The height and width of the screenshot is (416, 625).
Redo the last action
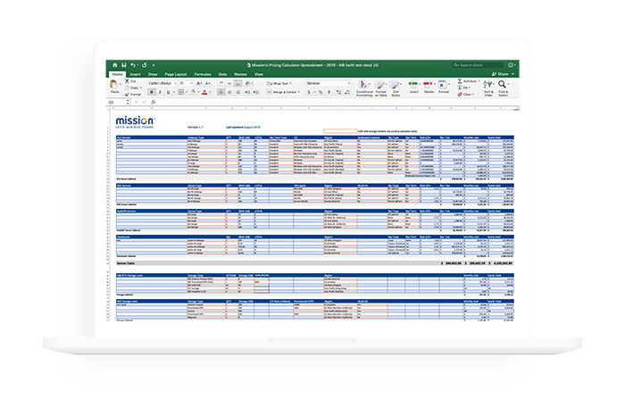coord(145,65)
